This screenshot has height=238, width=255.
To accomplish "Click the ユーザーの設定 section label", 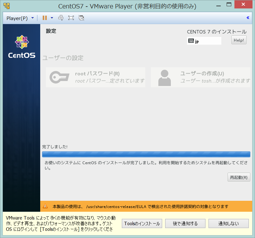I will [x=63, y=58].
